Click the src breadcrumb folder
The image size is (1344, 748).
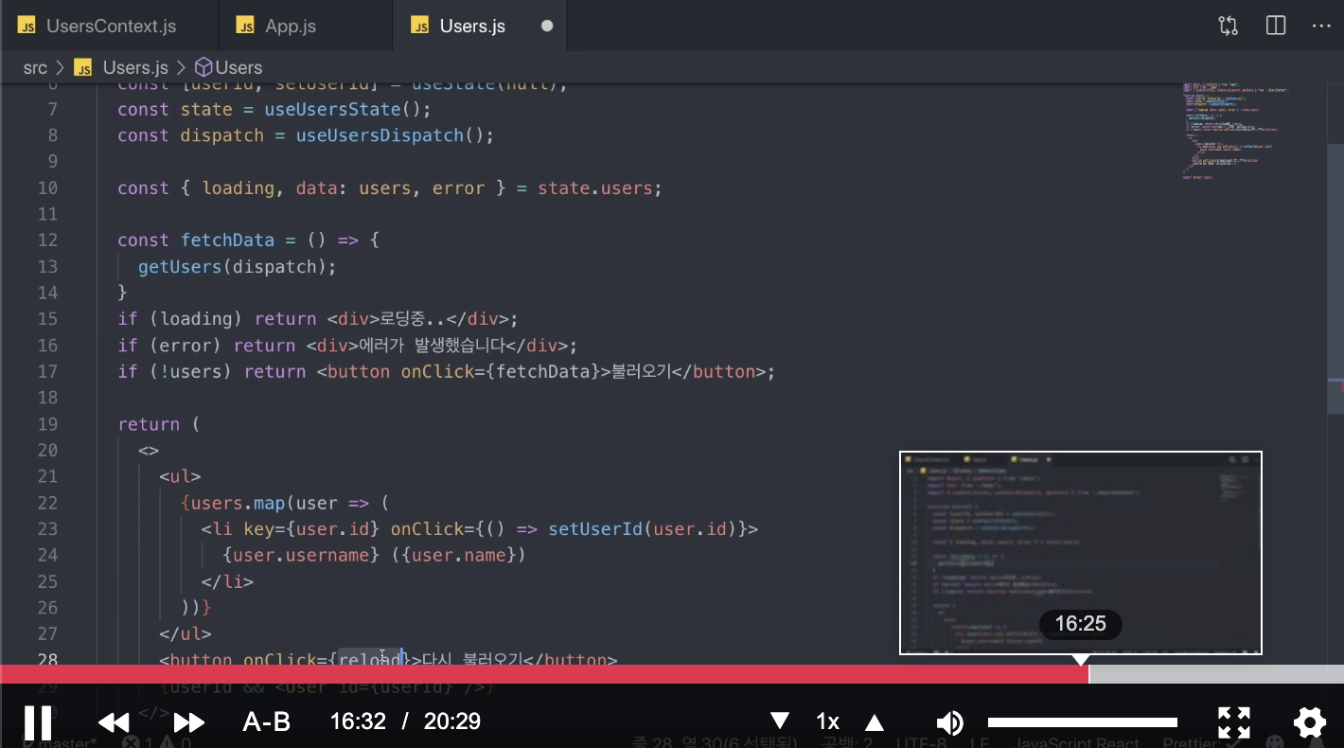(35, 67)
